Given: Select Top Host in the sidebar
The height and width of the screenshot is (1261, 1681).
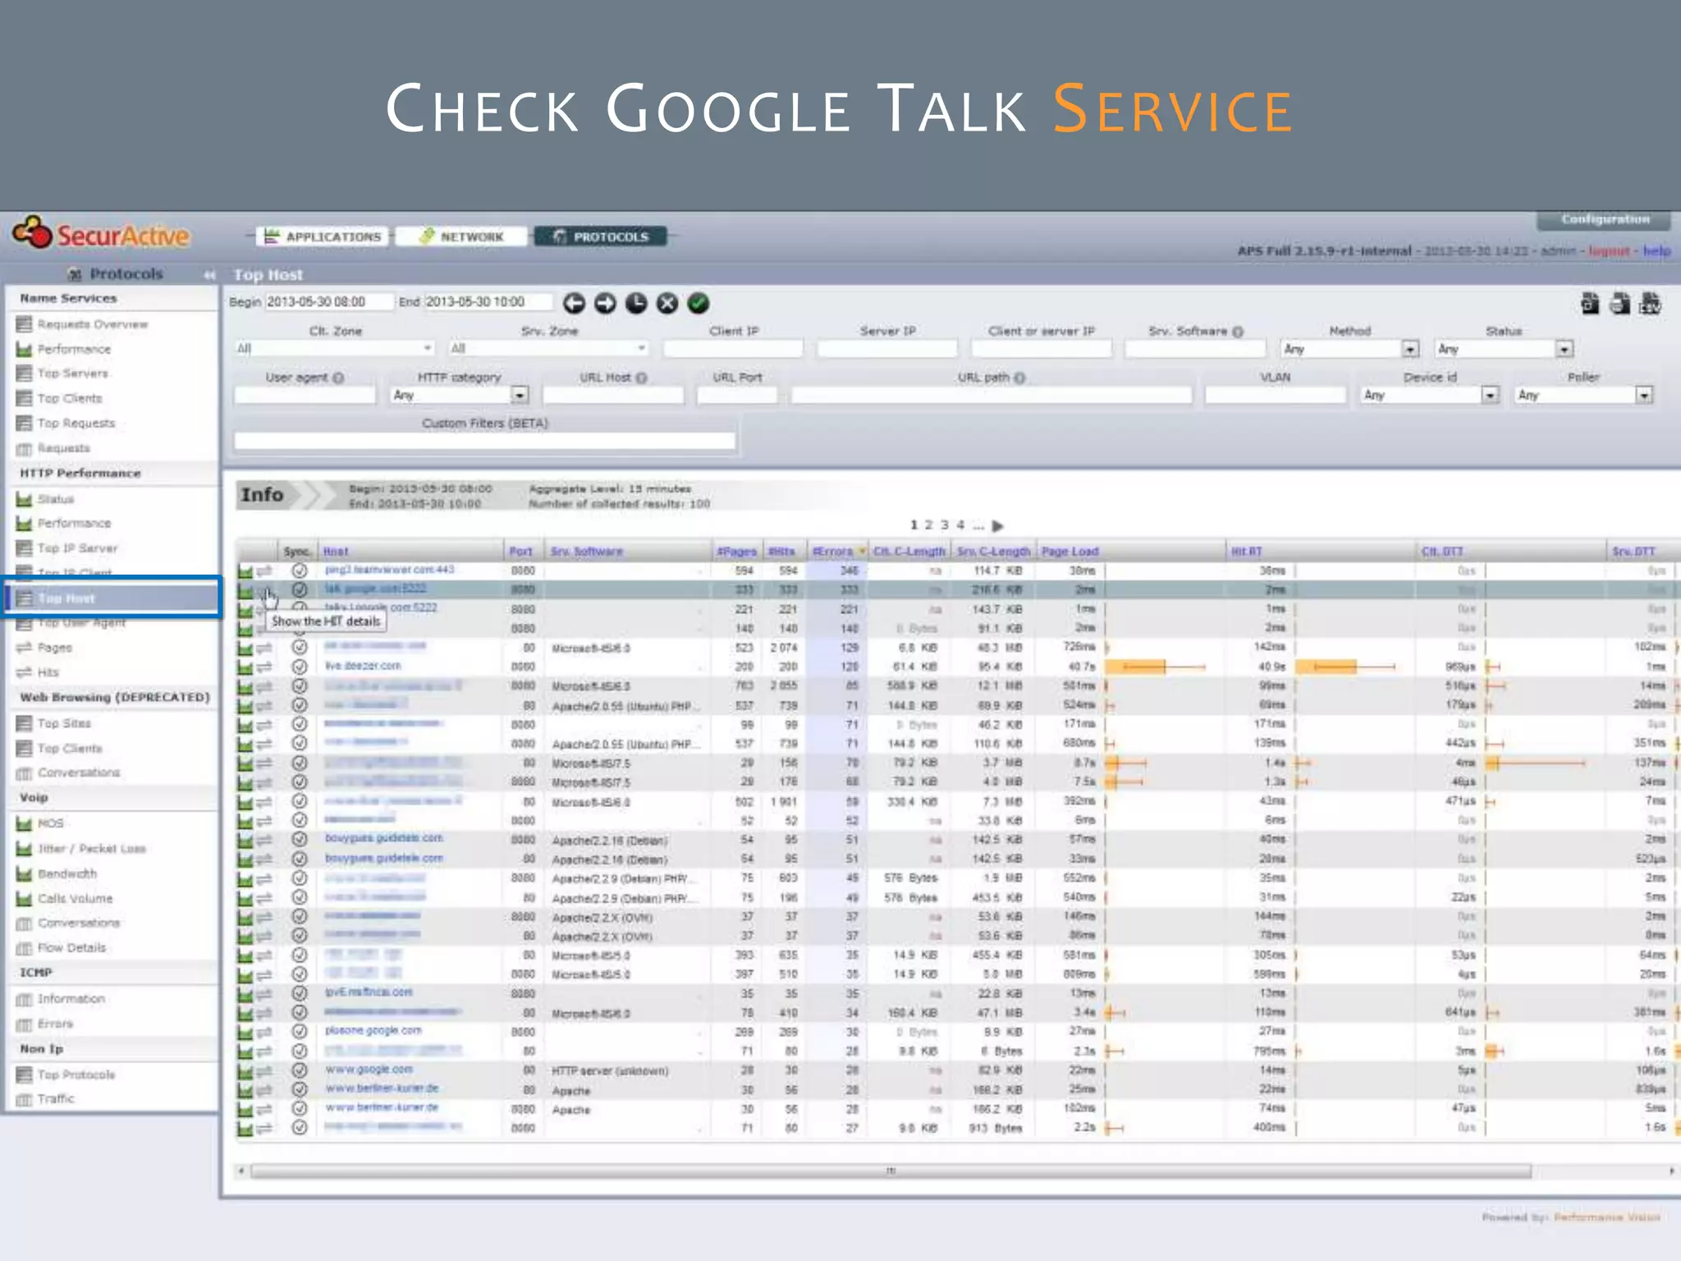Looking at the screenshot, I should 113,598.
